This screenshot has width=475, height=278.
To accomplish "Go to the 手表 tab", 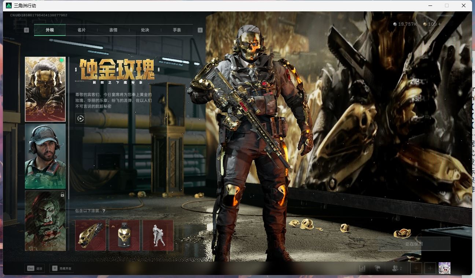I will [x=177, y=30].
